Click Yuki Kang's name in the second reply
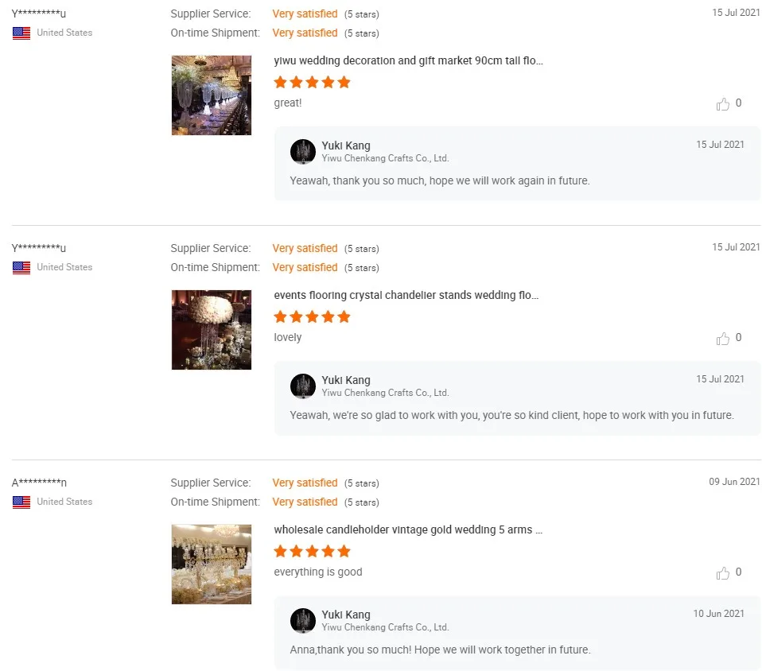This screenshot has width=762, height=671. coord(346,380)
